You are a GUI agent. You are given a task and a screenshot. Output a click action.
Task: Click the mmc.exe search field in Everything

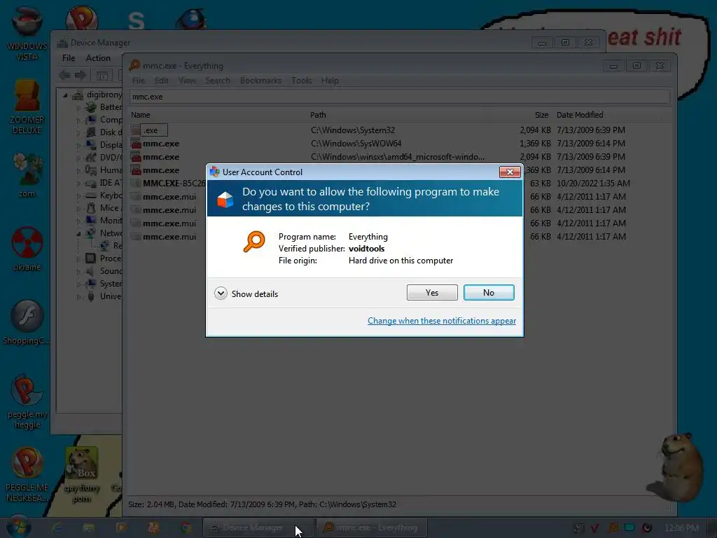click(x=400, y=97)
